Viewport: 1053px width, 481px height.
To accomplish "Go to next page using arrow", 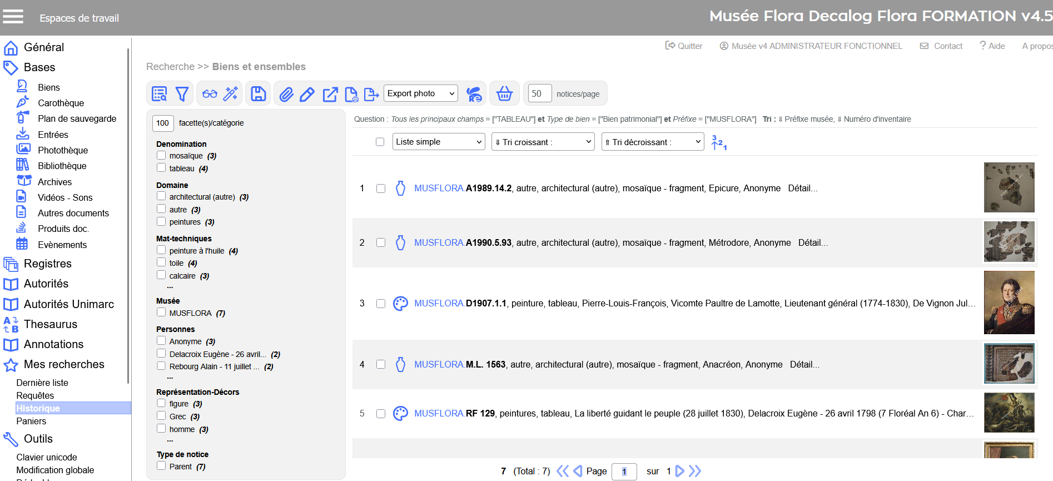I will click(679, 471).
